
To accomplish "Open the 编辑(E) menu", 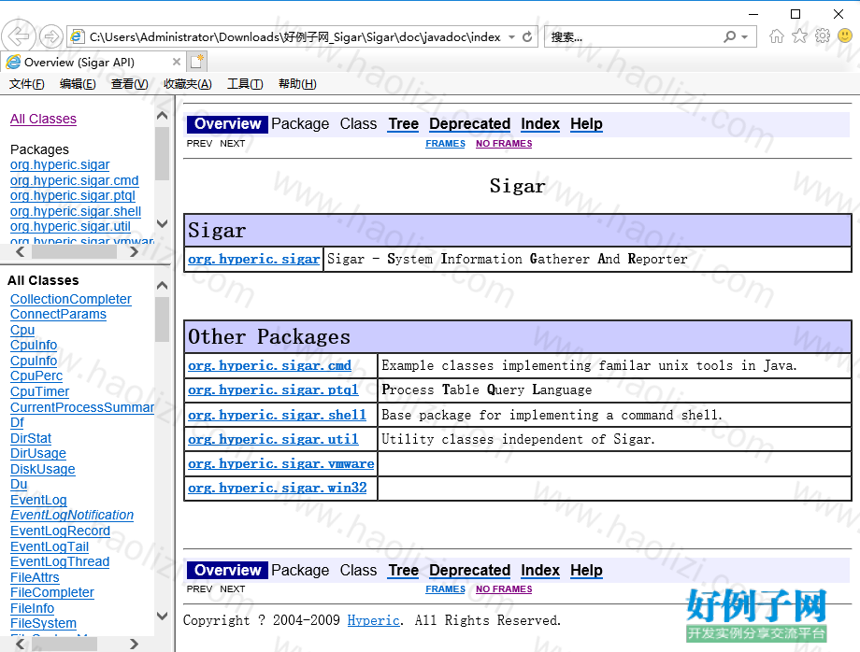I will tap(78, 84).
